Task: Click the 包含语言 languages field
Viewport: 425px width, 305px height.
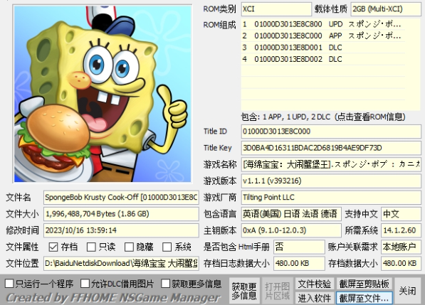Action: point(291,214)
